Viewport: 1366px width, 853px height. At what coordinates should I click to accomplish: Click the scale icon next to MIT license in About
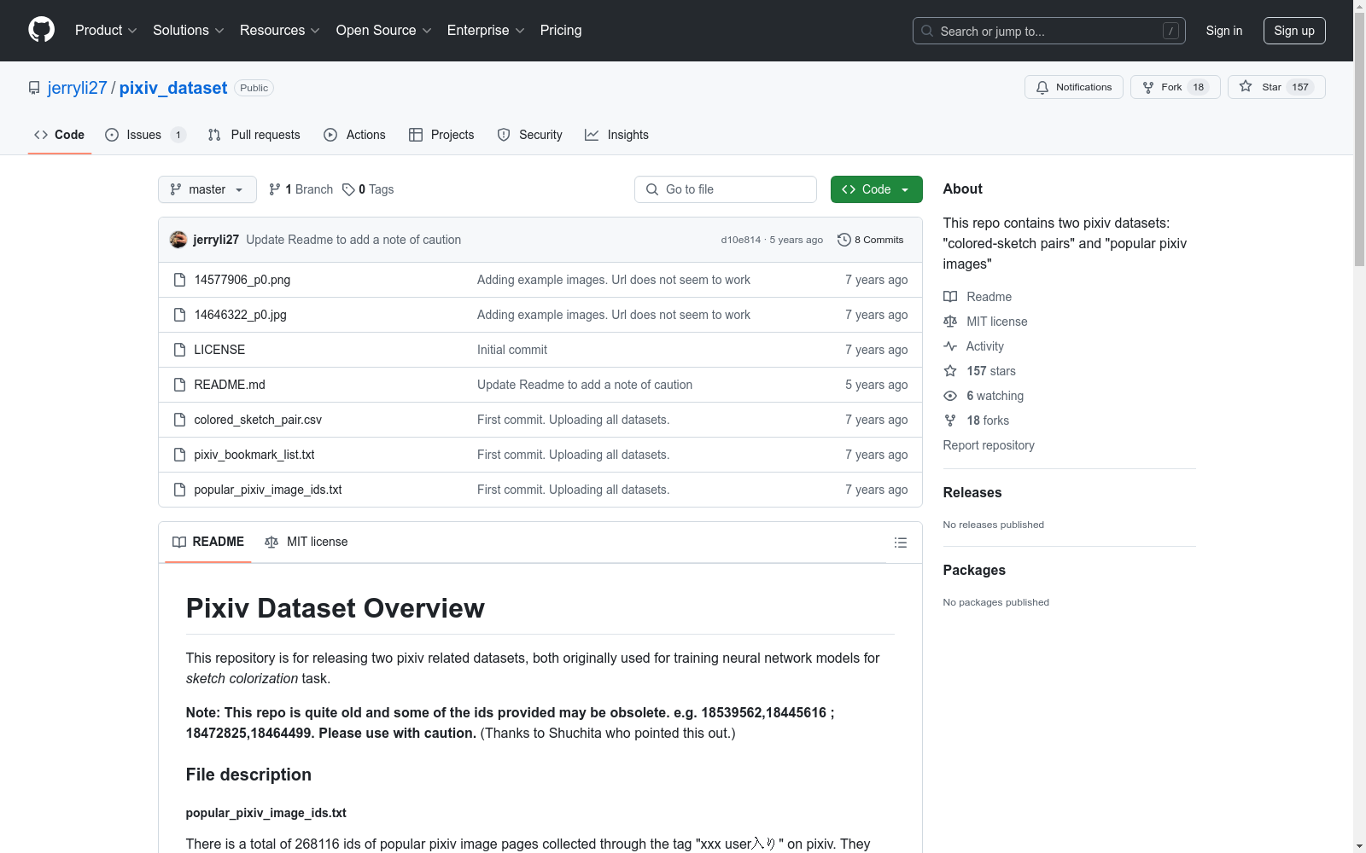tap(950, 322)
